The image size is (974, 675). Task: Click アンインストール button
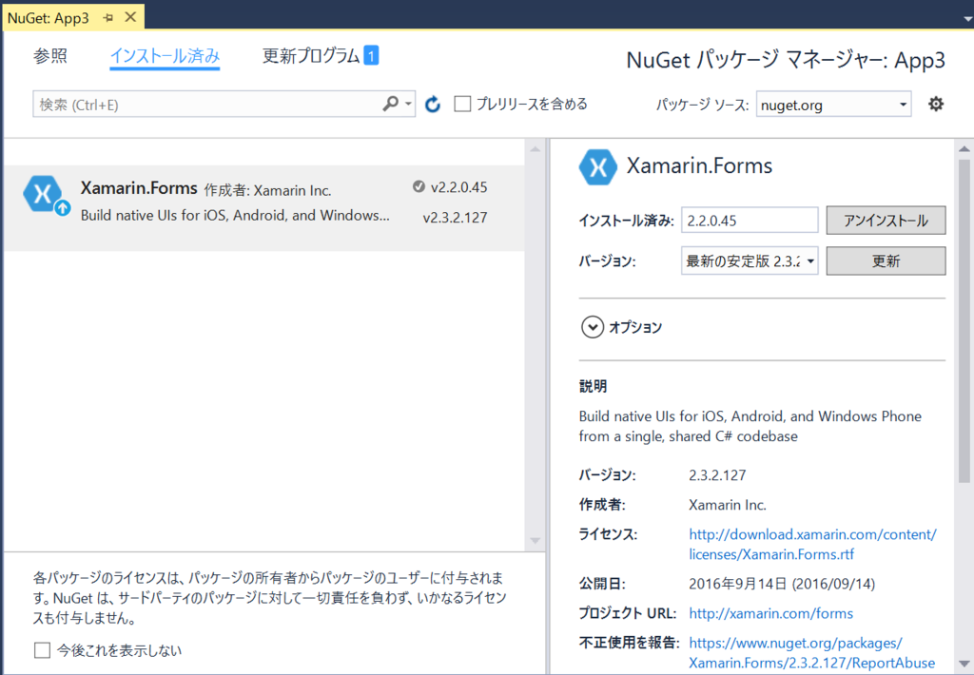pyautogui.click(x=886, y=221)
